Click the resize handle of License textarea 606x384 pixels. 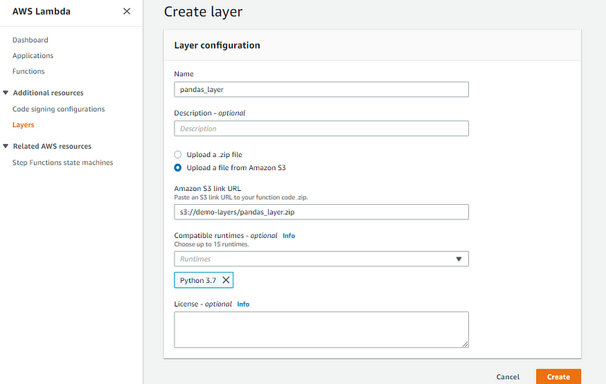(465, 344)
